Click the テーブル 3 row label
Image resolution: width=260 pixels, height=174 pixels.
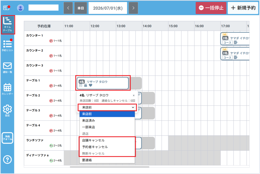tap(33, 110)
